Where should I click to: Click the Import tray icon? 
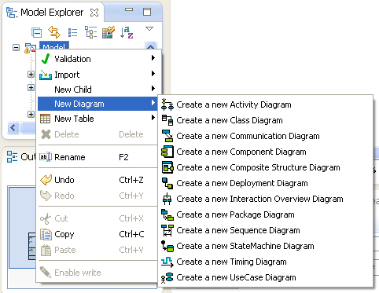[x=46, y=75]
